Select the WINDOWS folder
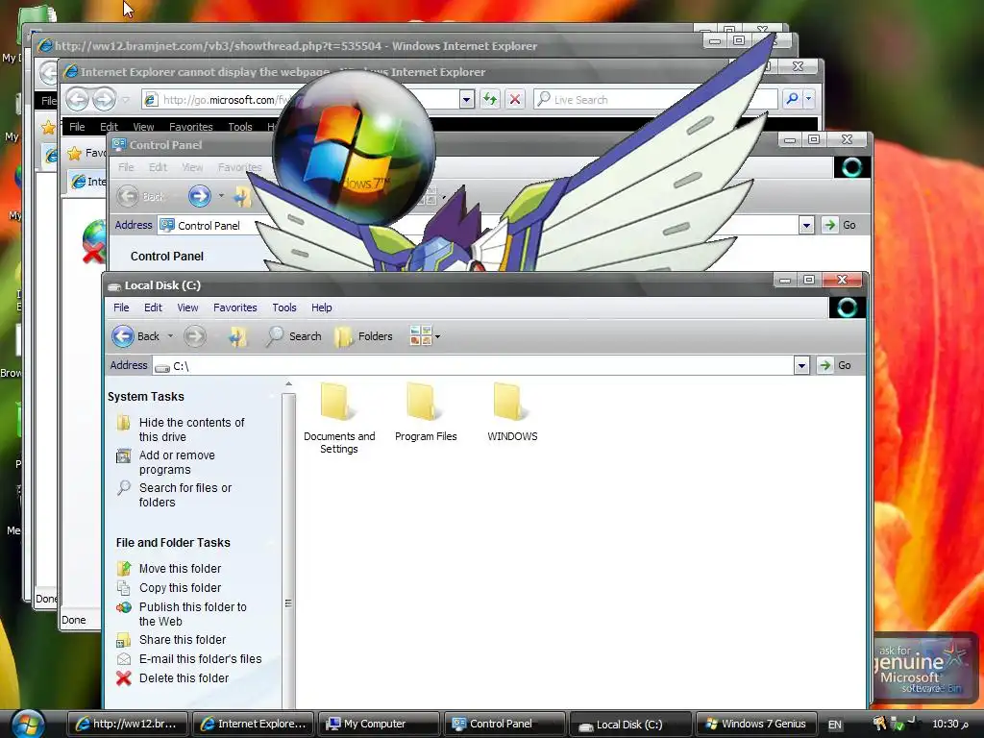 512,412
